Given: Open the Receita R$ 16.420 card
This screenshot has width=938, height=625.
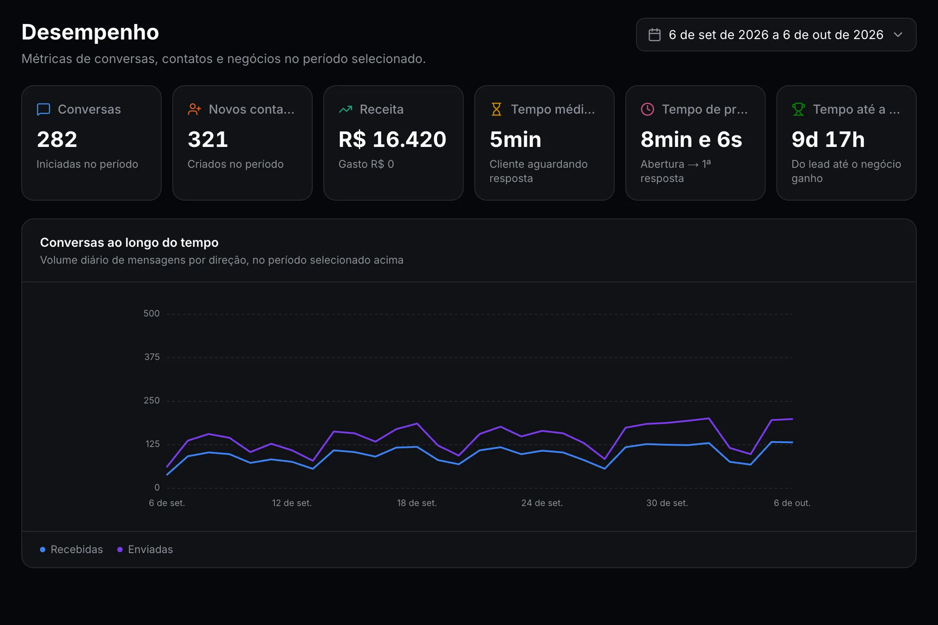Looking at the screenshot, I should (393, 143).
